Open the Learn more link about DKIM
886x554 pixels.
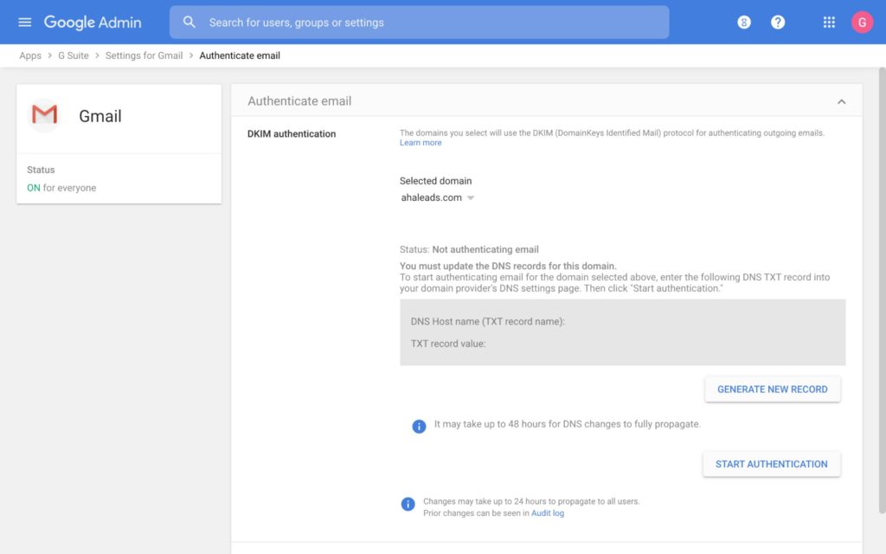(x=421, y=142)
